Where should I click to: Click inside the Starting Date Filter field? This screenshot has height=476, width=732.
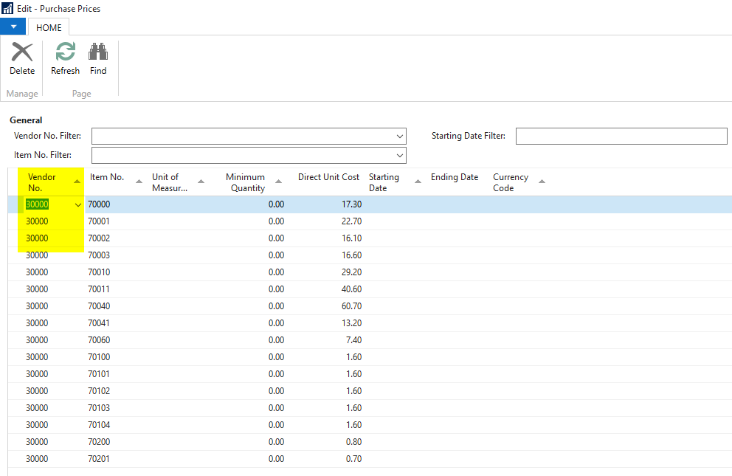point(621,136)
